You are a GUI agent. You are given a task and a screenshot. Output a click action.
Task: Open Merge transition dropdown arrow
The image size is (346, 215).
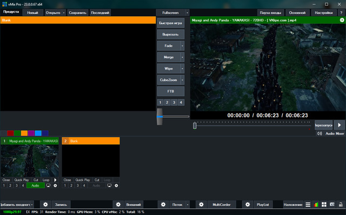click(x=182, y=57)
